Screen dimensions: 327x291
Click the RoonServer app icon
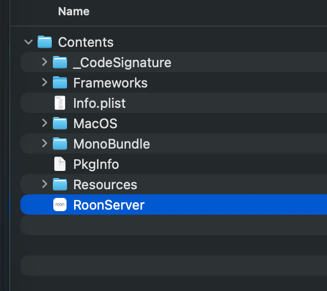point(60,205)
